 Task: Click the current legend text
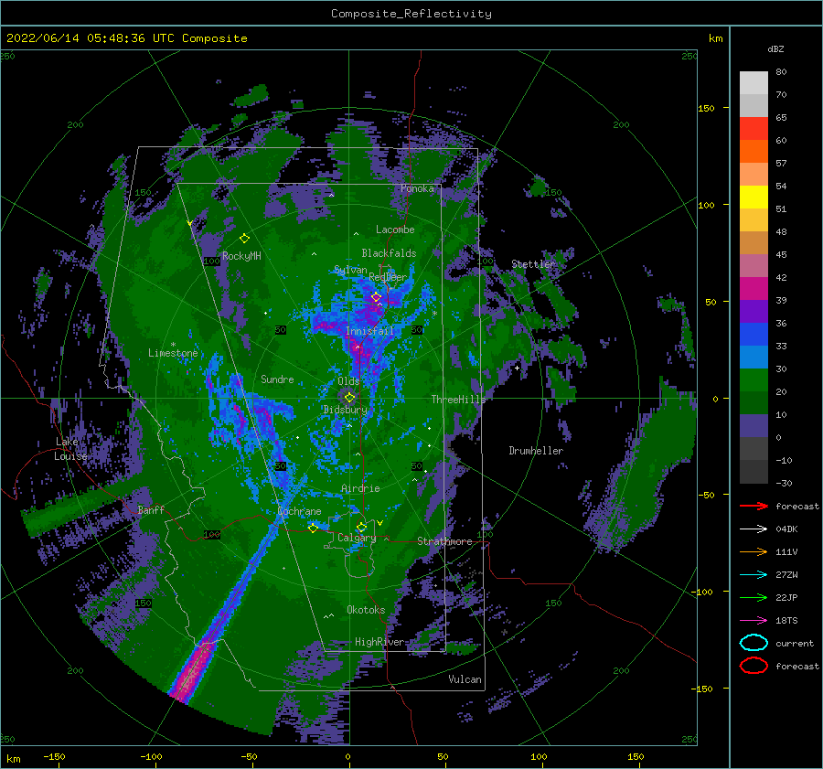pyautogui.click(x=795, y=643)
